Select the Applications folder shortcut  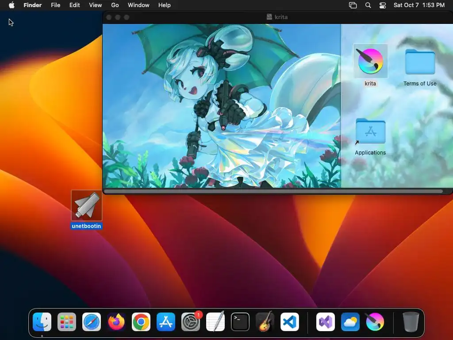click(x=370, y=131)
